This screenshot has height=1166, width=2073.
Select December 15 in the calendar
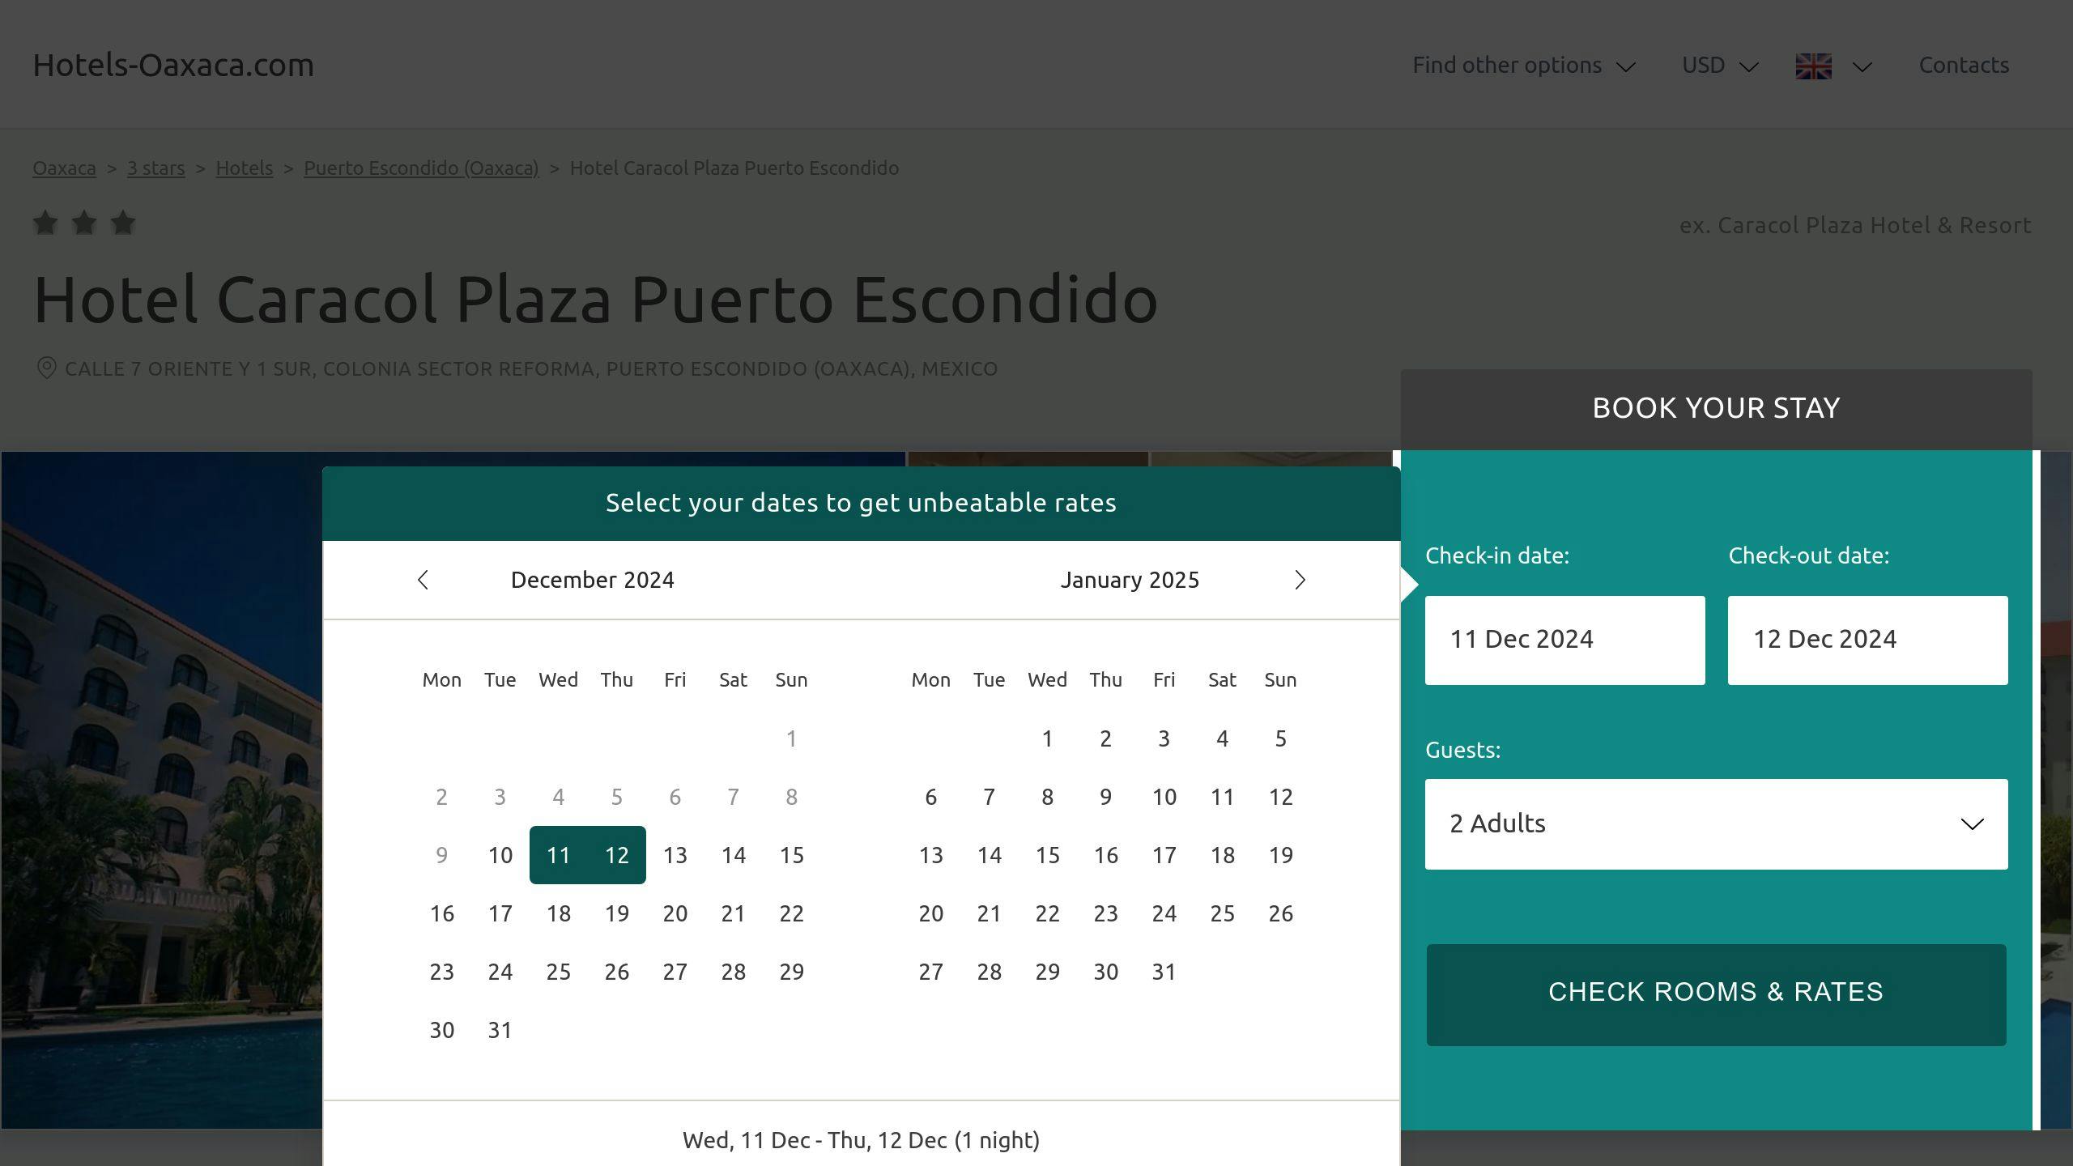coord(791,855)
